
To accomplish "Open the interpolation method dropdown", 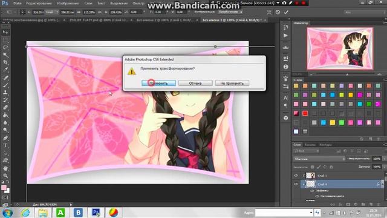I will [230, 12].
